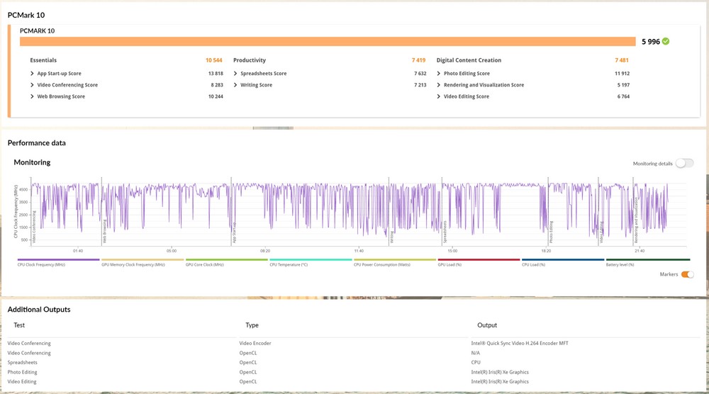Click the Battery level legend entry
Screen dimensions: 709x394
click(x=647, y=260)
